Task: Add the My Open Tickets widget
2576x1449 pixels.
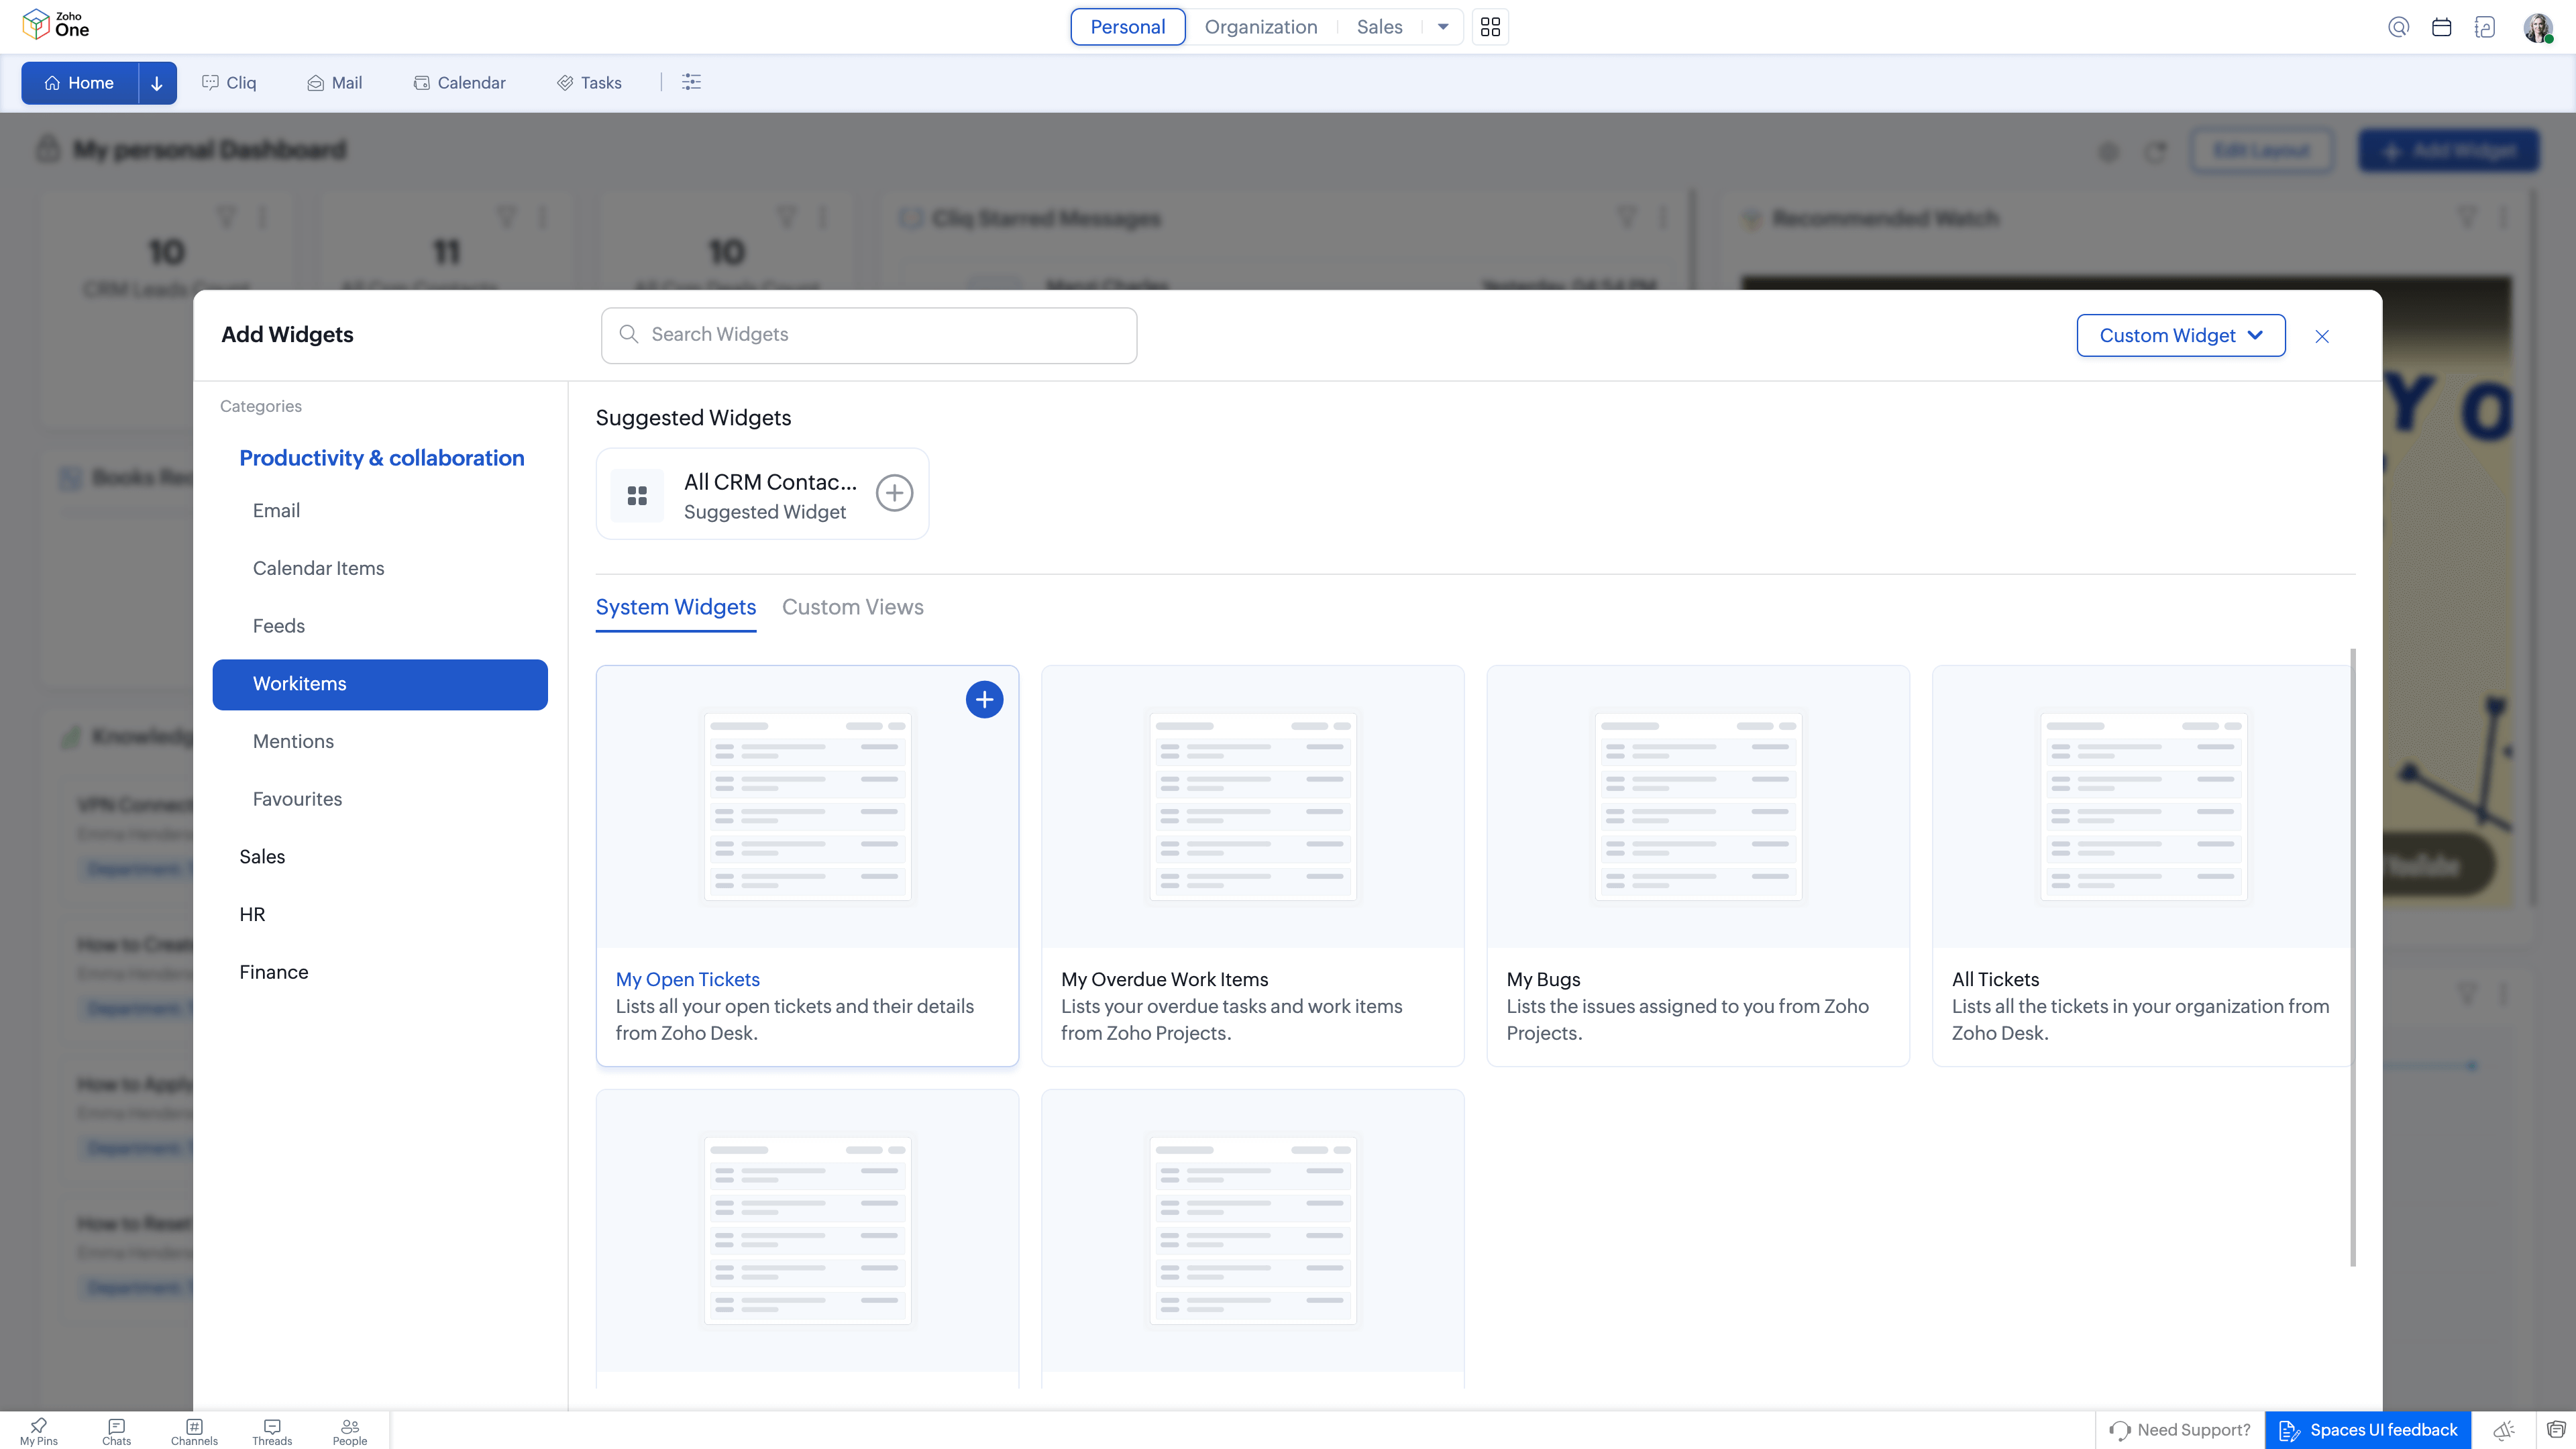Action: (x=984, y=700)
